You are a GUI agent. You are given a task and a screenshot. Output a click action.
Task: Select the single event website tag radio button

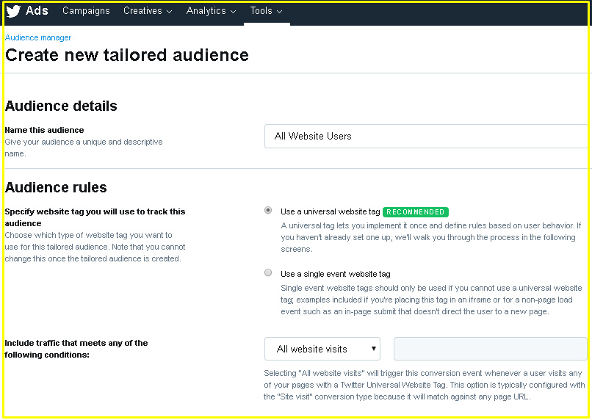click(x=268, y=272)
